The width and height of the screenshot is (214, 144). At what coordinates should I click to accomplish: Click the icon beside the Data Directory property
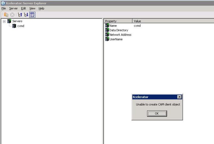[x=107, y=30]
